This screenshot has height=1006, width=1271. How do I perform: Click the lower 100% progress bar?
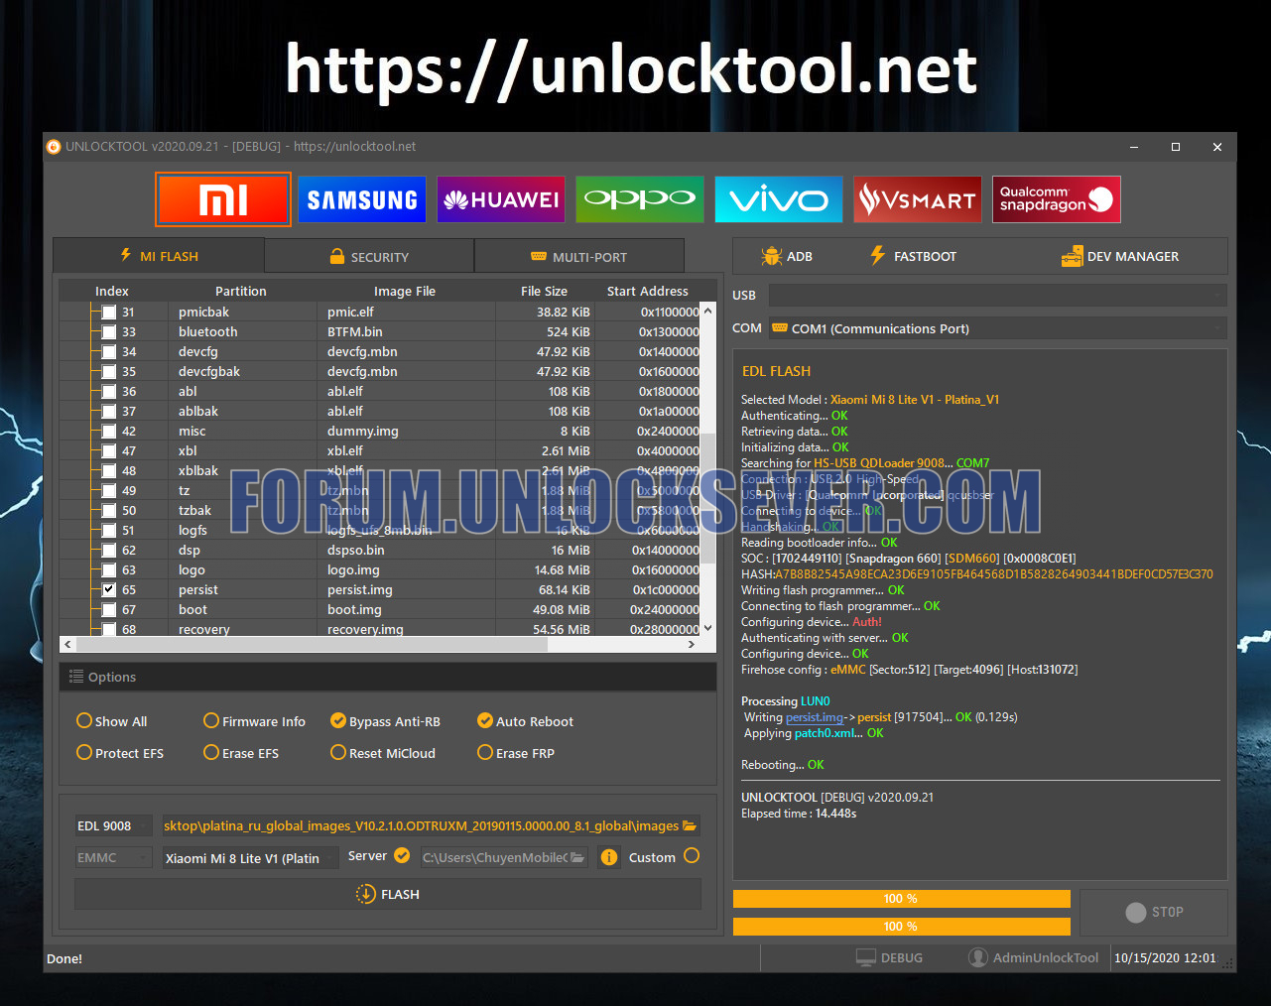(x=902, y=927)
